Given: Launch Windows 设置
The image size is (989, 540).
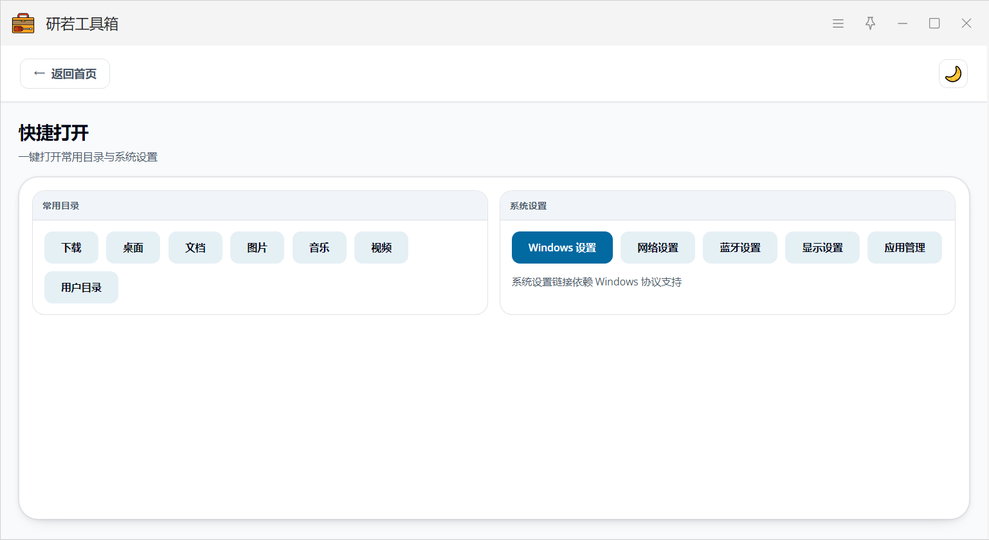Looking at the screenshot, I should click(x=562, y=248).
